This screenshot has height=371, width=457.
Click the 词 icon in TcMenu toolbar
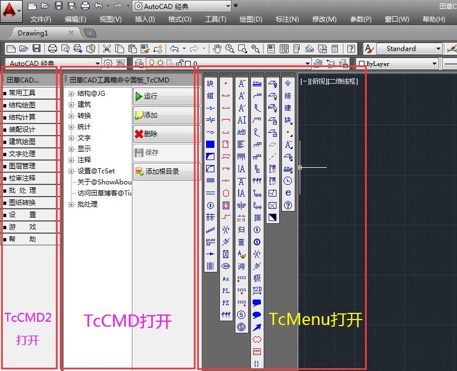tap(242, 266)
